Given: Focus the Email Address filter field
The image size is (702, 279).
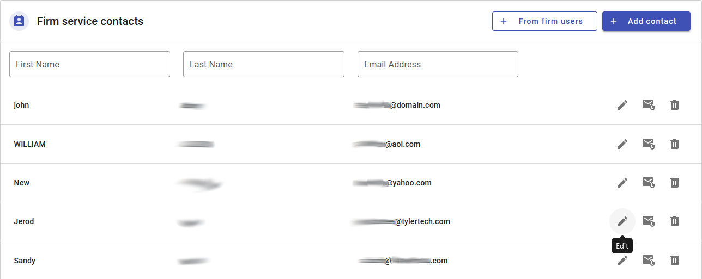Looking at the screenshot, I should (x=438, y=64).
